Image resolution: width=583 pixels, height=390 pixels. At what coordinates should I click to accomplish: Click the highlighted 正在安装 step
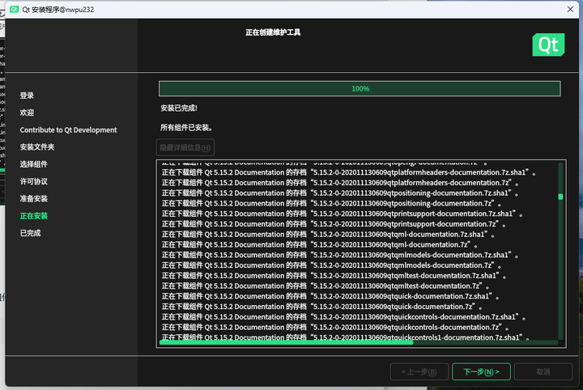coord(33,216)
